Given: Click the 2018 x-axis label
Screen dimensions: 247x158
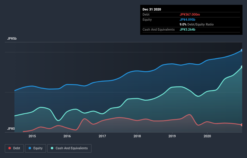Looking at the screenshot, I should pos(137,136).
